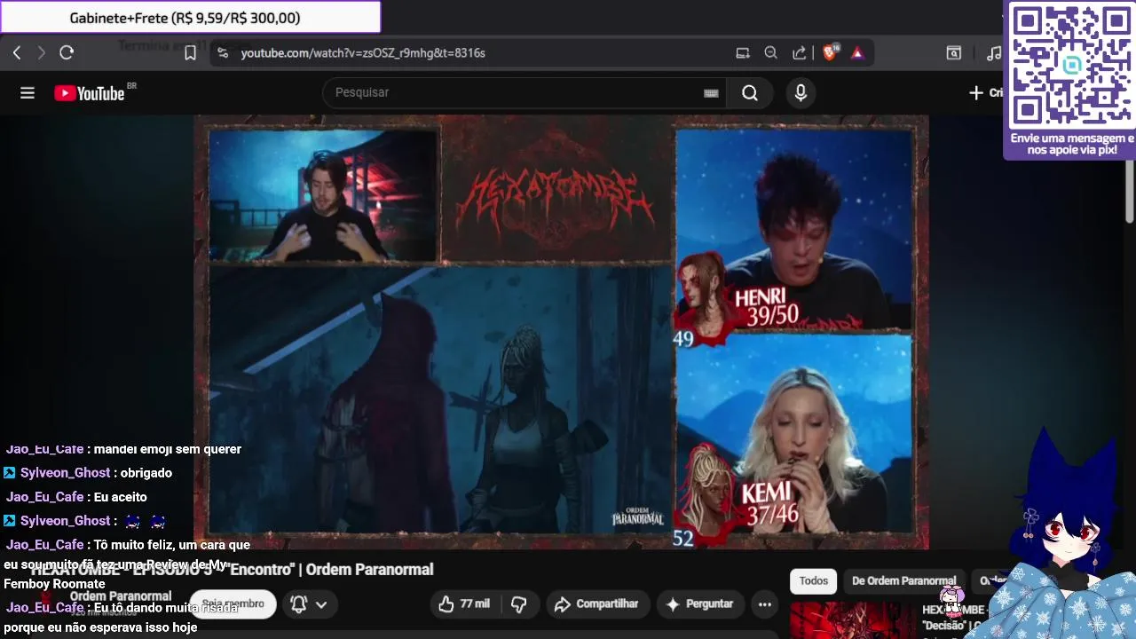The height and width of the screenshot is (639, 1136).
Task: Open more actions three-dot menu
Action: 764,604
